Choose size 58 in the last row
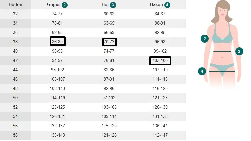This screenshot has width=251, height=141. 15,135
